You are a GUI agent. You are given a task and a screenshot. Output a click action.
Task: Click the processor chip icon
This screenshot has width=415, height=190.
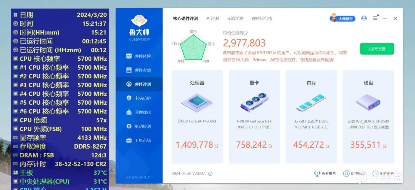coord(197,102)
